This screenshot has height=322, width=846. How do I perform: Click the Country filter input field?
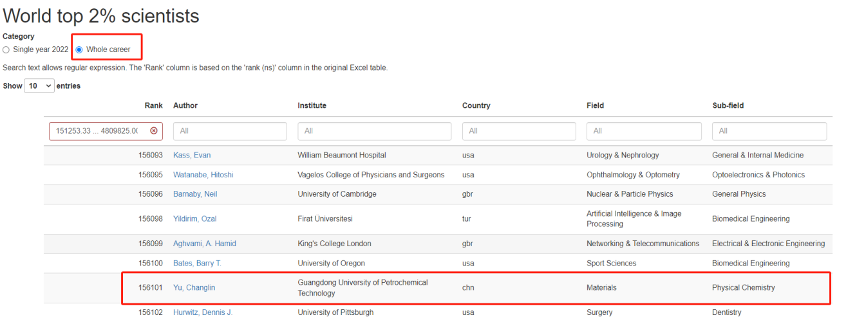point(518,131)
